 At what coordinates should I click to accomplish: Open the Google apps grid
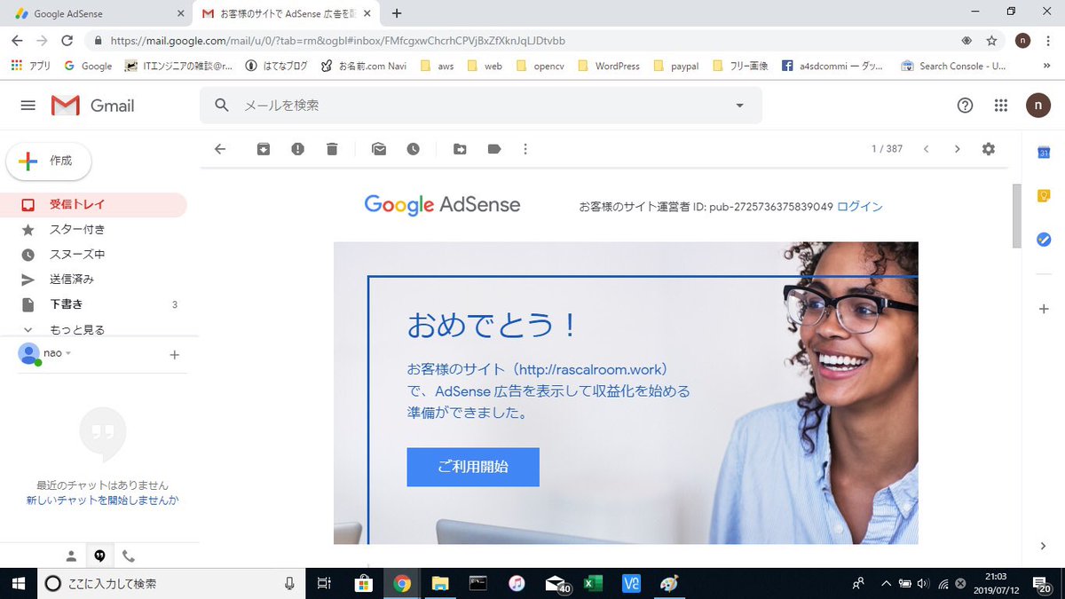tap(1001, 106)
